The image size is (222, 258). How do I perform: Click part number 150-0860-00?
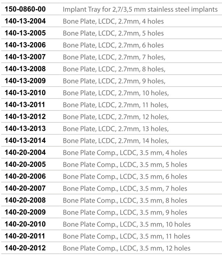25,9
